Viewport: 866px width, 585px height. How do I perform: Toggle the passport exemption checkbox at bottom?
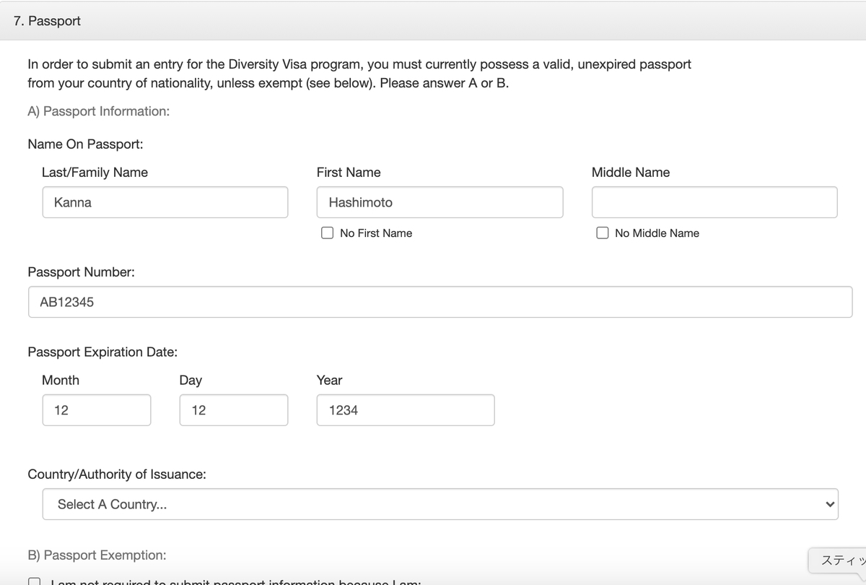[x=34, y=580]
